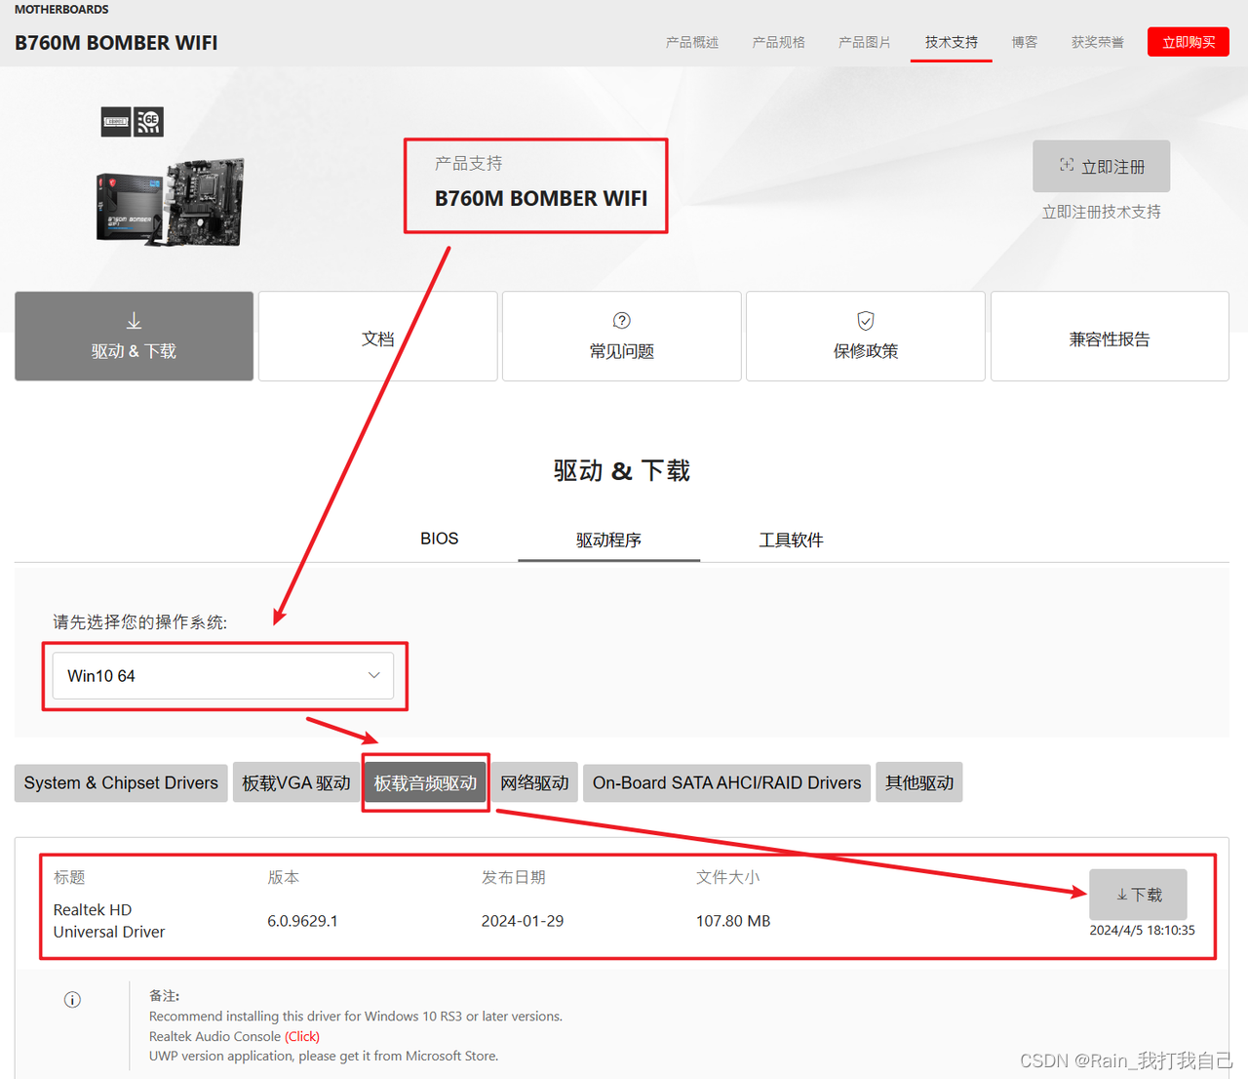The height and width of the screenshot is (1079, 1248).
Task: Open the 产品概述 nav tab
Action: (692, 42)
